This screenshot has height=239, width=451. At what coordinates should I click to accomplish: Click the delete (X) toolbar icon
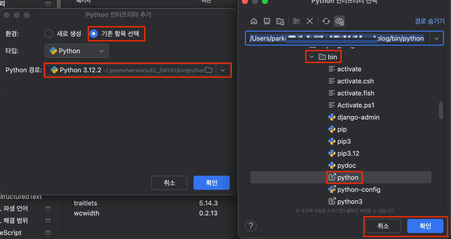pos(310,21)
